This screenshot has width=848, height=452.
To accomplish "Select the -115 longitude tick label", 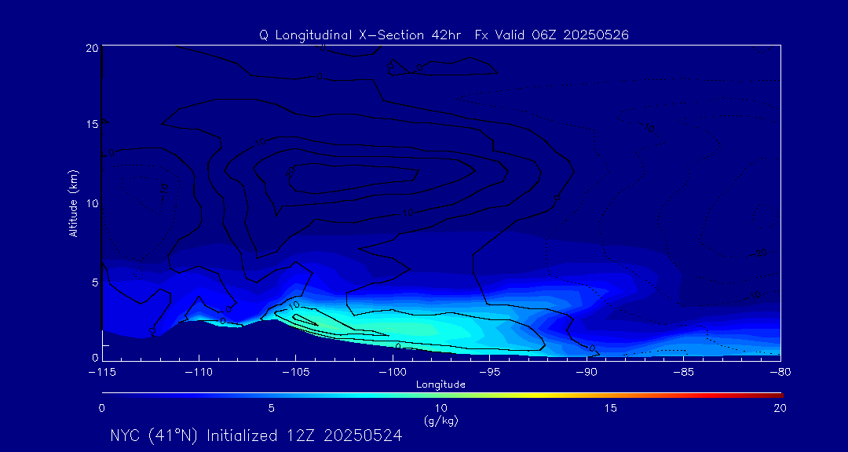I will click(x=101, y=374).
